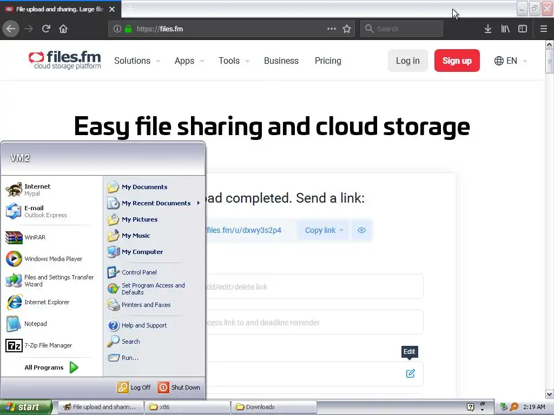Click the taskbar clock

534,407
